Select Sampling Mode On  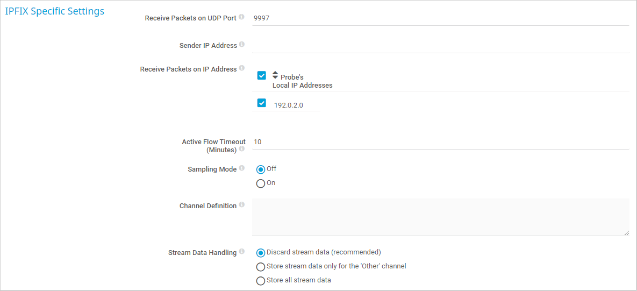[x=261, y=183]
